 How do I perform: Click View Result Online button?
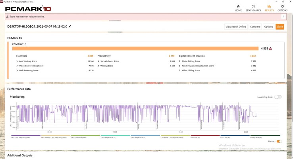[236, 26]
